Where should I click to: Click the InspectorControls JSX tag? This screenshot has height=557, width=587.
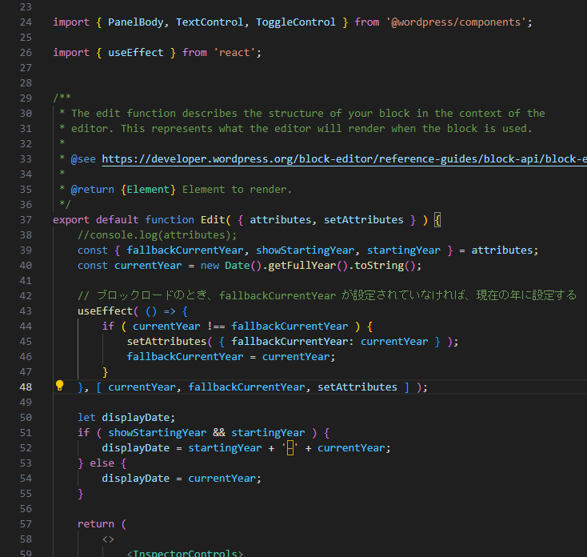[x=185, y=553]
